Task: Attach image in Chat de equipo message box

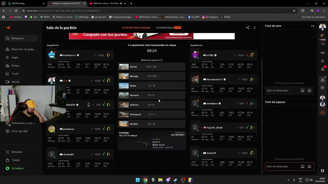Action: pos(302,166)
